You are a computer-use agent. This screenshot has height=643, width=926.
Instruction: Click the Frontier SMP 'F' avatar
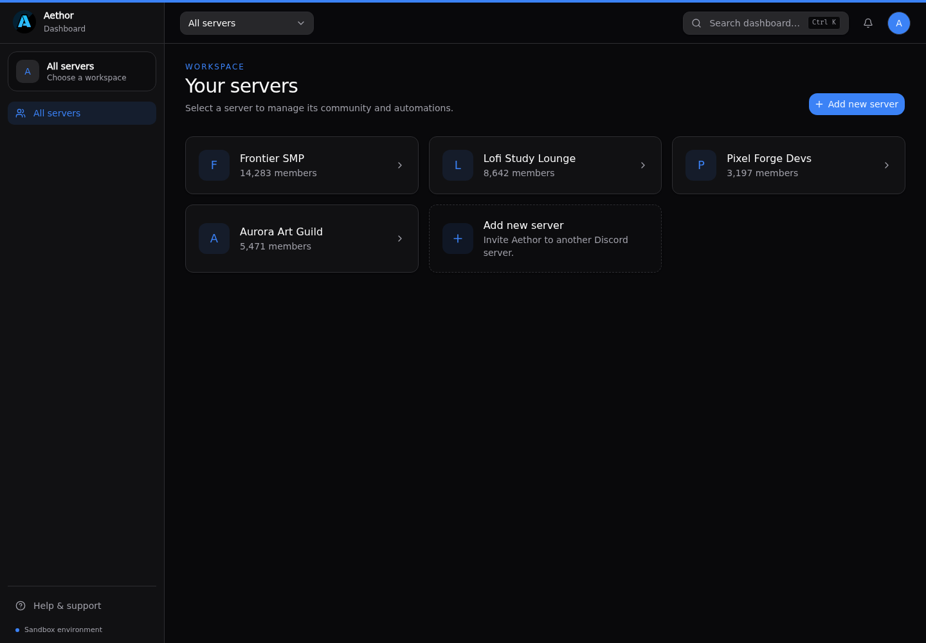point(214,165)
